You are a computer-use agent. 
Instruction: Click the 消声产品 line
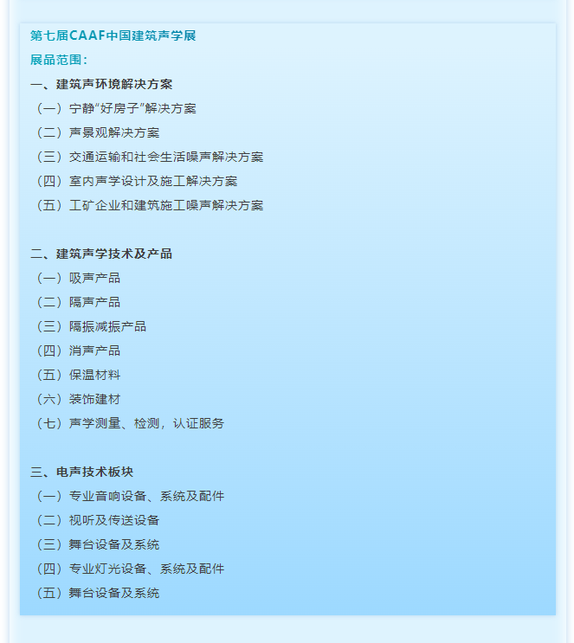click(94, 350)
